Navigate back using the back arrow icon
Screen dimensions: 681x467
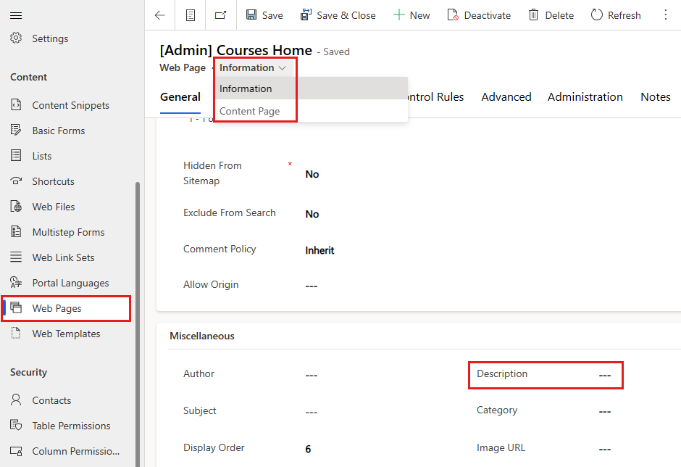pyautogui.click(x=159, y=15)
